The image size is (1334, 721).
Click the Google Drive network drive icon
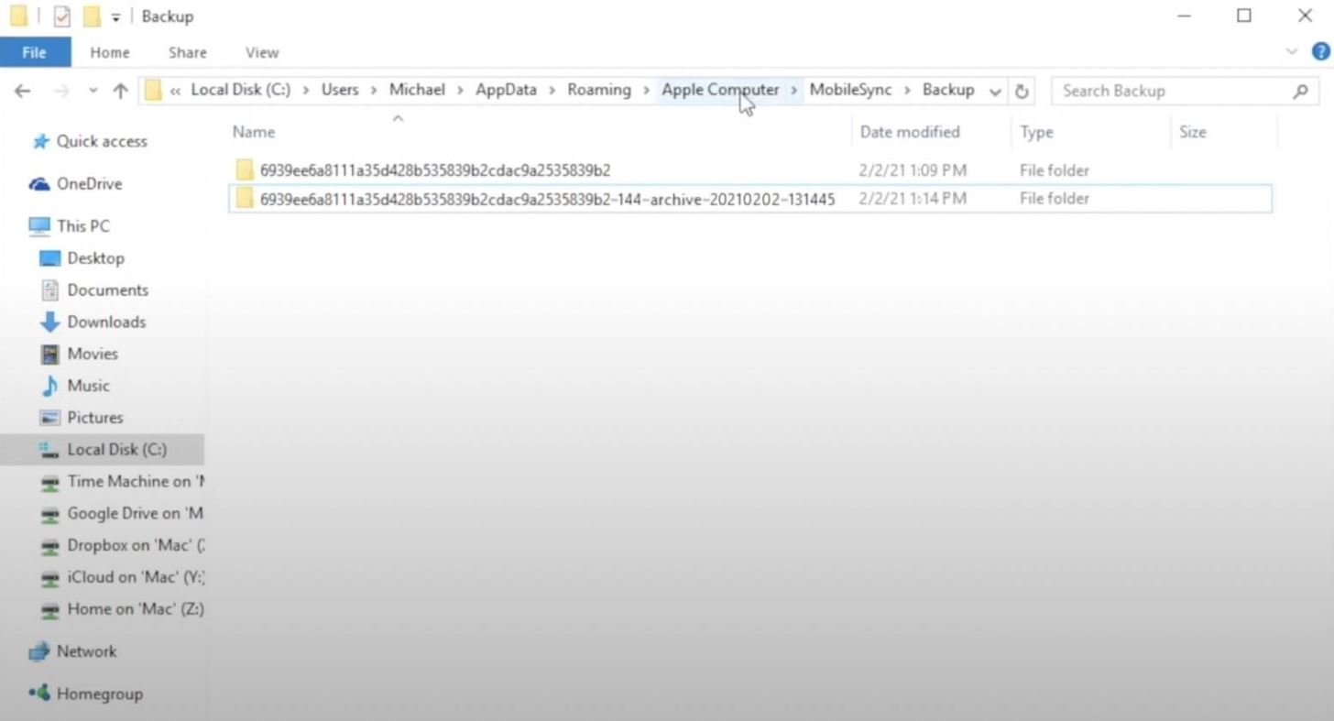[x=50, y=514]
